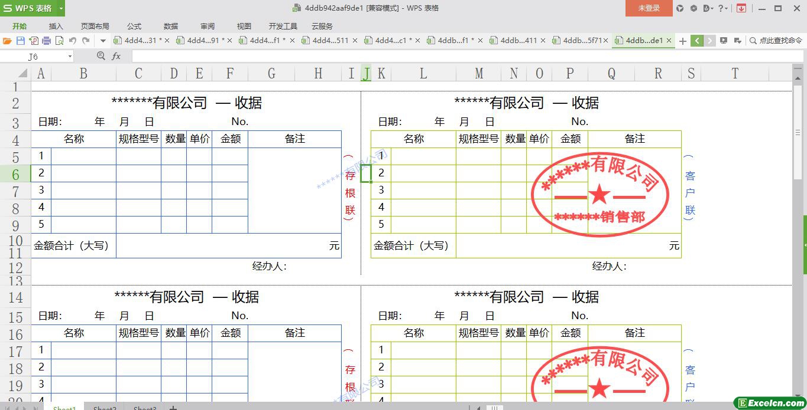This screenshot has height=410, width=807.
Task: Click the fx insert function icon
Action: 116,56
